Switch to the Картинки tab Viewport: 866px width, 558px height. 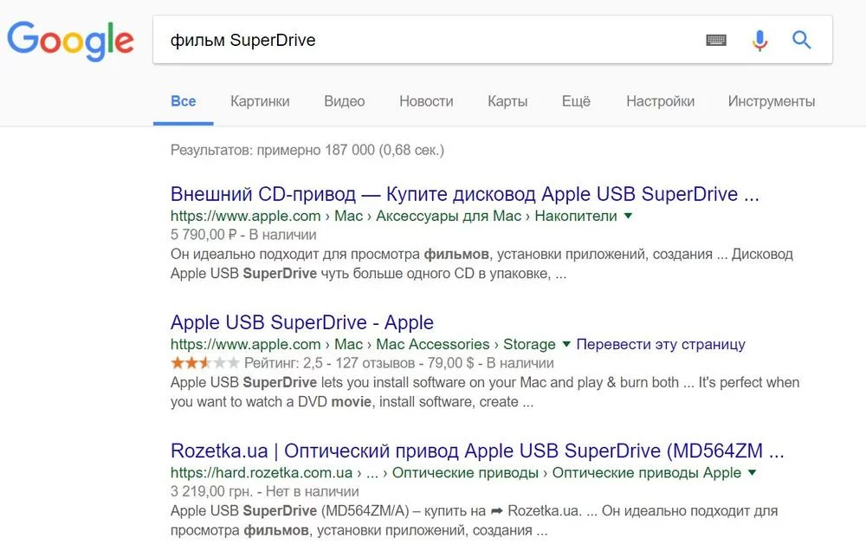coord(260,101)
